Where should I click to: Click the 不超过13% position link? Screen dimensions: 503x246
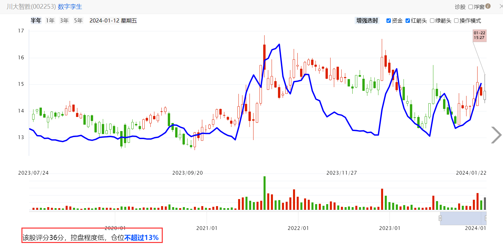click(x=141, y=238)
